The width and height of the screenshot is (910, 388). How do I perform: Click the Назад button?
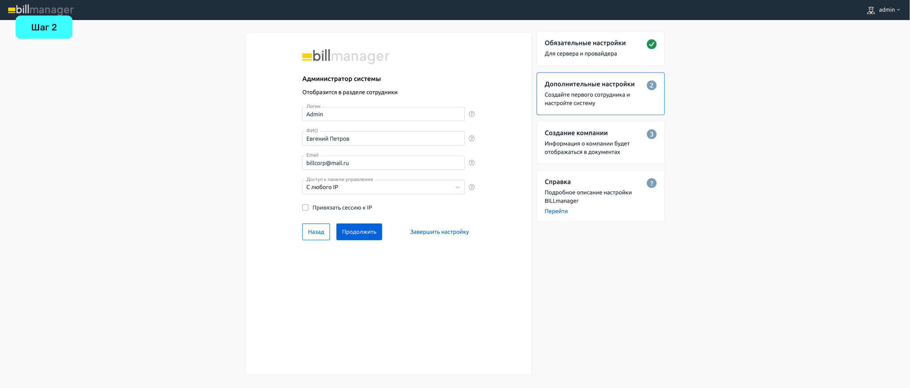pos(316,232)
